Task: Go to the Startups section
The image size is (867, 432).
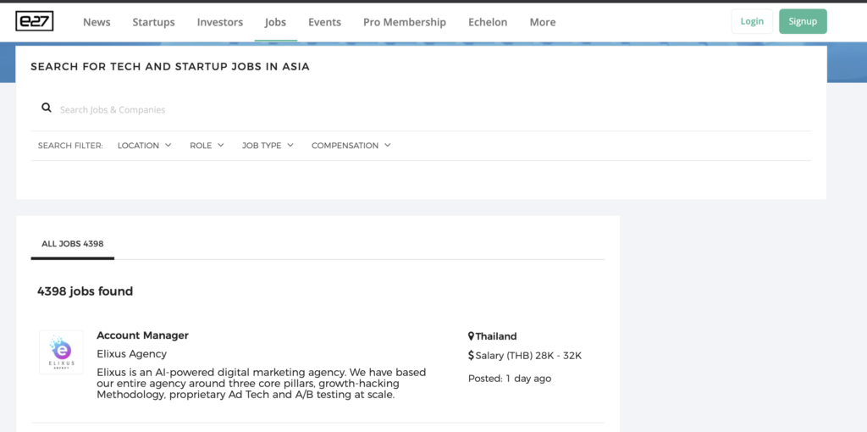Action: click(x=154, y=22)
